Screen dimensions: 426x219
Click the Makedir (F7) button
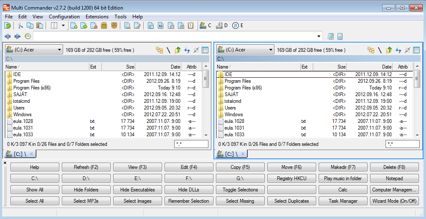click(343, 167)
